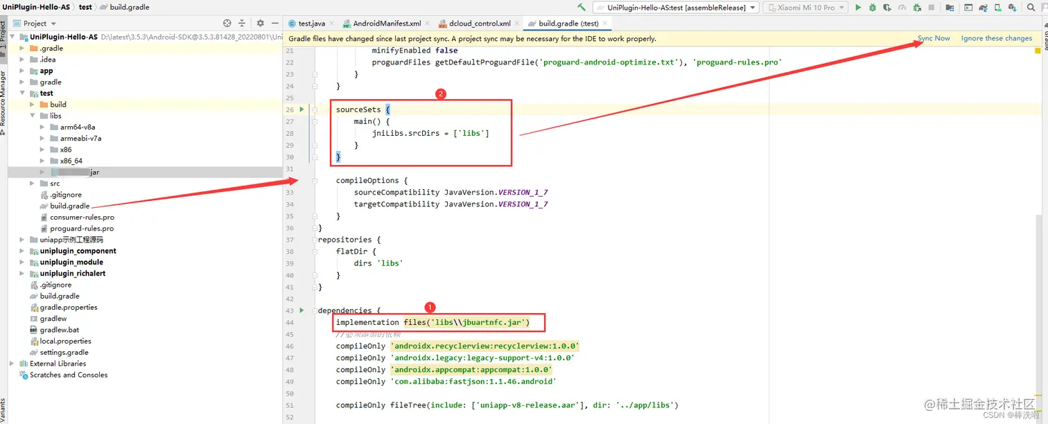Expand the .gradle folder arrow

pos(22,48)
